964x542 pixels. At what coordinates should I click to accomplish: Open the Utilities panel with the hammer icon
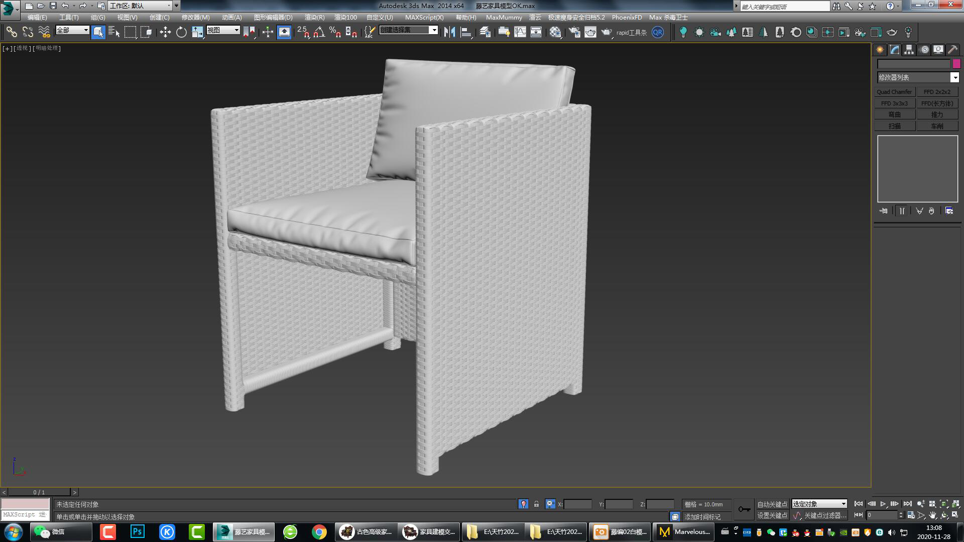pos(952,49)
